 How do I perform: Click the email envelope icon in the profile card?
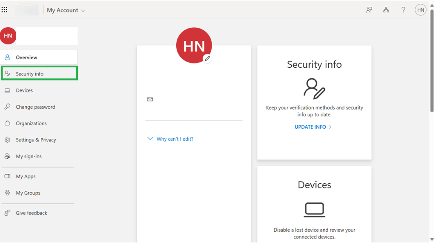coord(150,99)
